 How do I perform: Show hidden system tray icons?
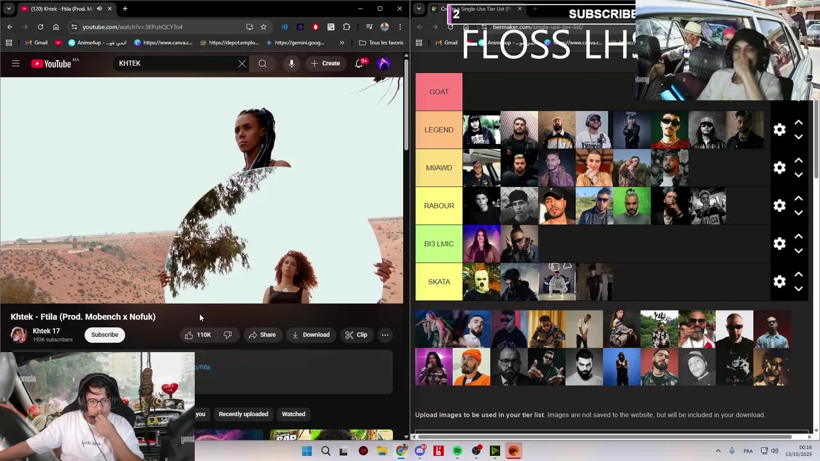tap(718, 451)
